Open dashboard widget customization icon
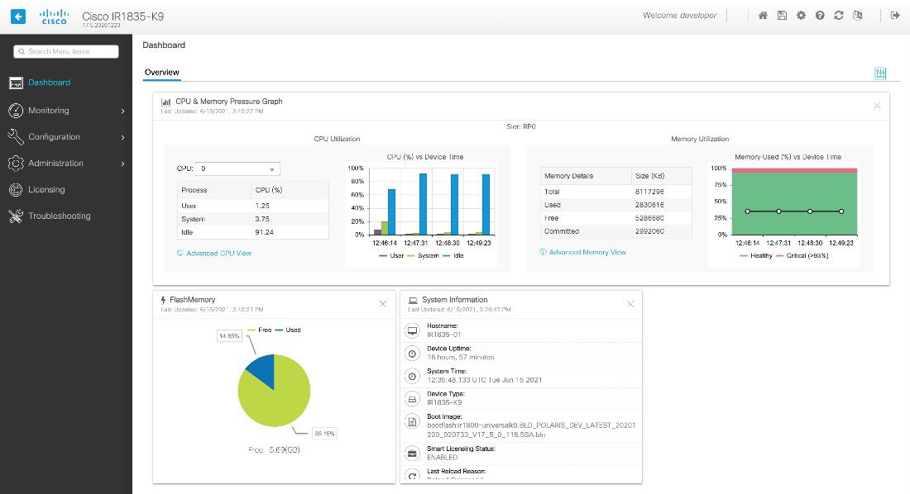Image resolution: width=910 pixels, height=494 pixels. (x=880, y=74)
